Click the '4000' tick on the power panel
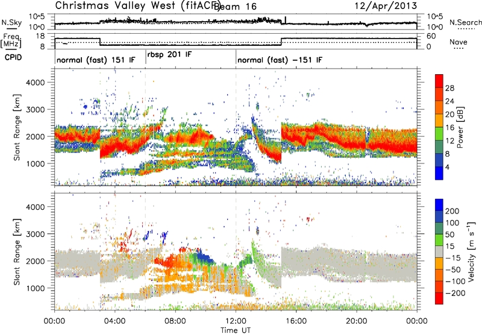Viewport: 482px width, 334px height. (x=35, y=83)
